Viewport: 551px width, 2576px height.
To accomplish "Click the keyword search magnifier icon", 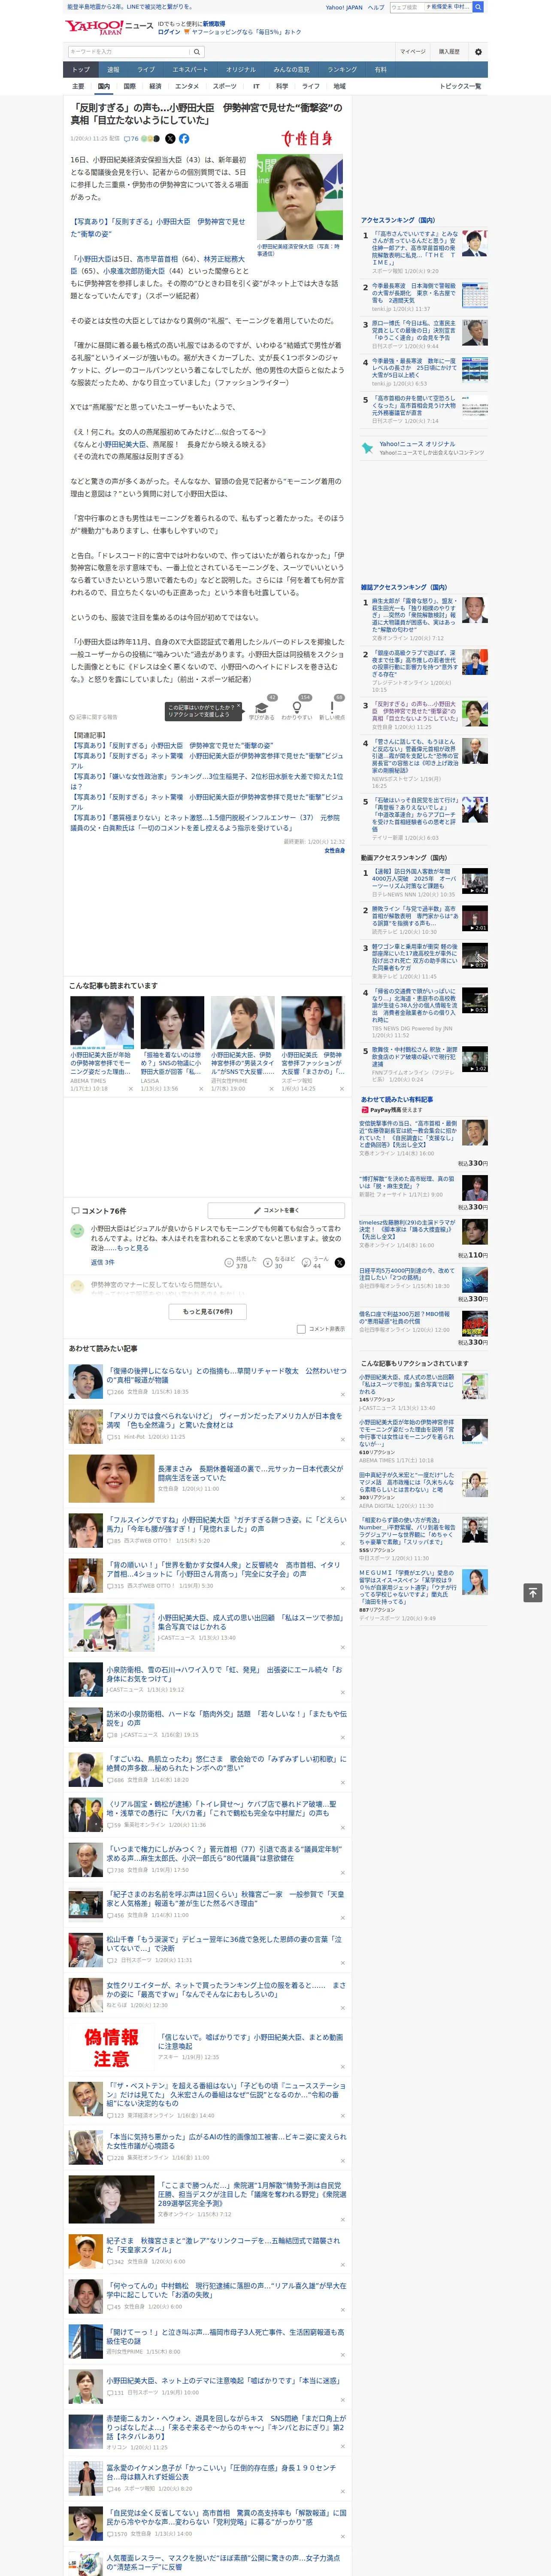I will pos(197,52).
